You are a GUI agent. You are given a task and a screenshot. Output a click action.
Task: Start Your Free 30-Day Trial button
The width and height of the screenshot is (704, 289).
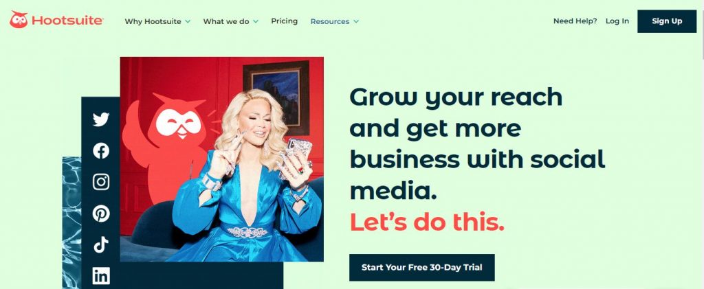421,268
